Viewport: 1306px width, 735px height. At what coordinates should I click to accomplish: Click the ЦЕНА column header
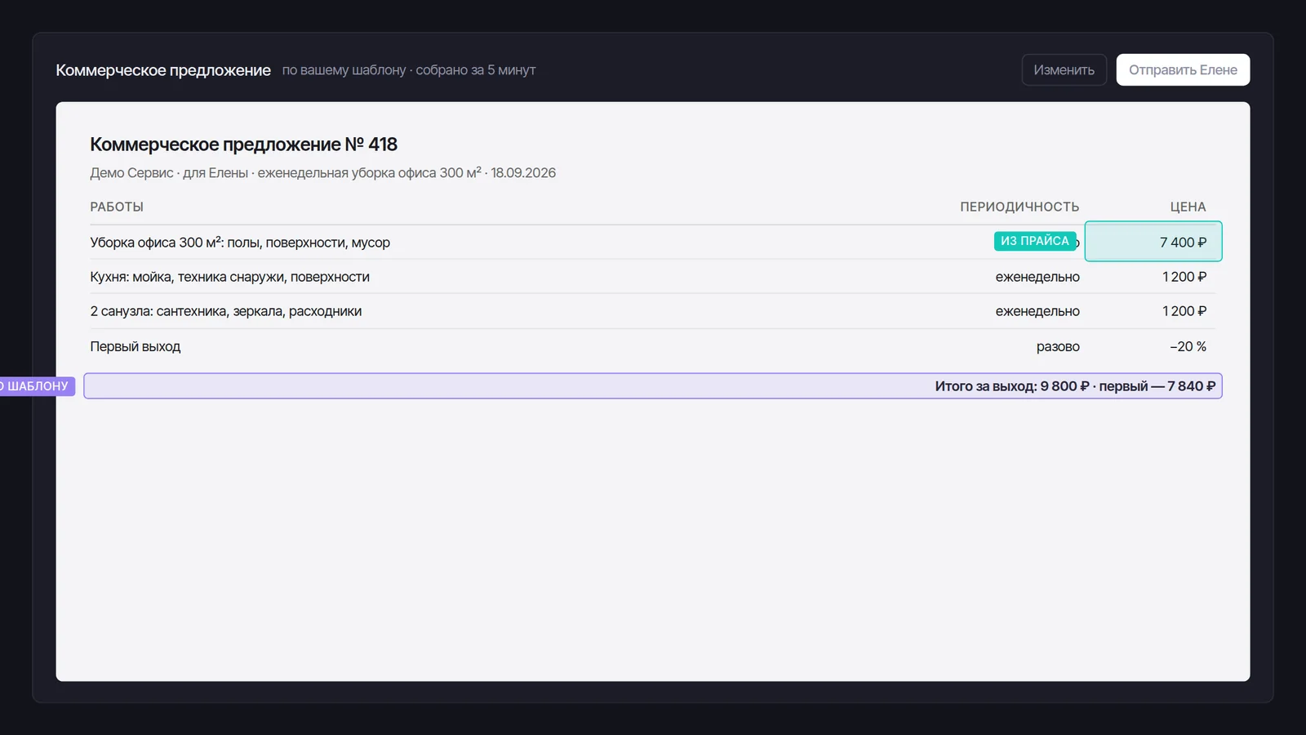pyautogui.click(x=1188, y=207)
